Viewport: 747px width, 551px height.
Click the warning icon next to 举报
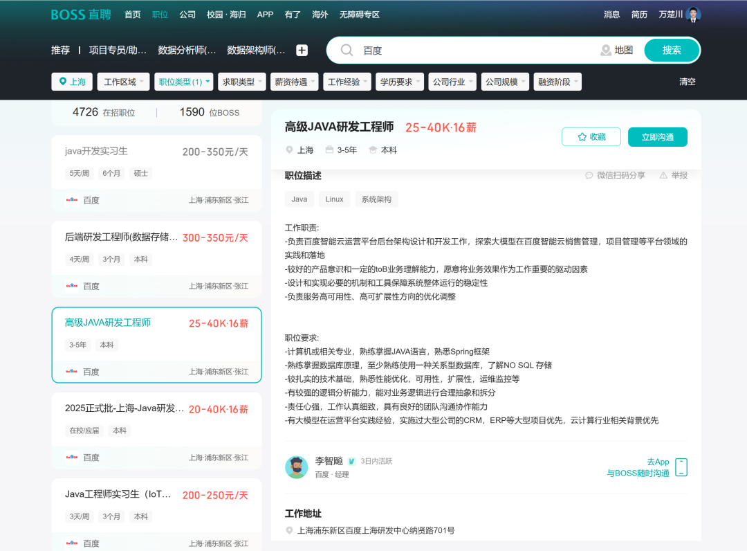663,175
